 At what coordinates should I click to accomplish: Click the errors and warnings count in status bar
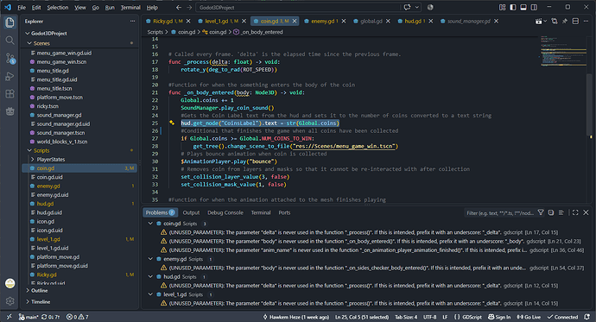tap(77, 317)
